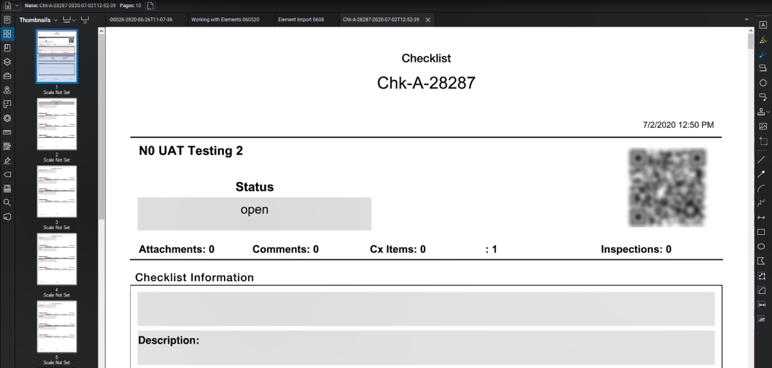
Task: Select the Rectangle markup tool
Action: click(x=762, y=232)
